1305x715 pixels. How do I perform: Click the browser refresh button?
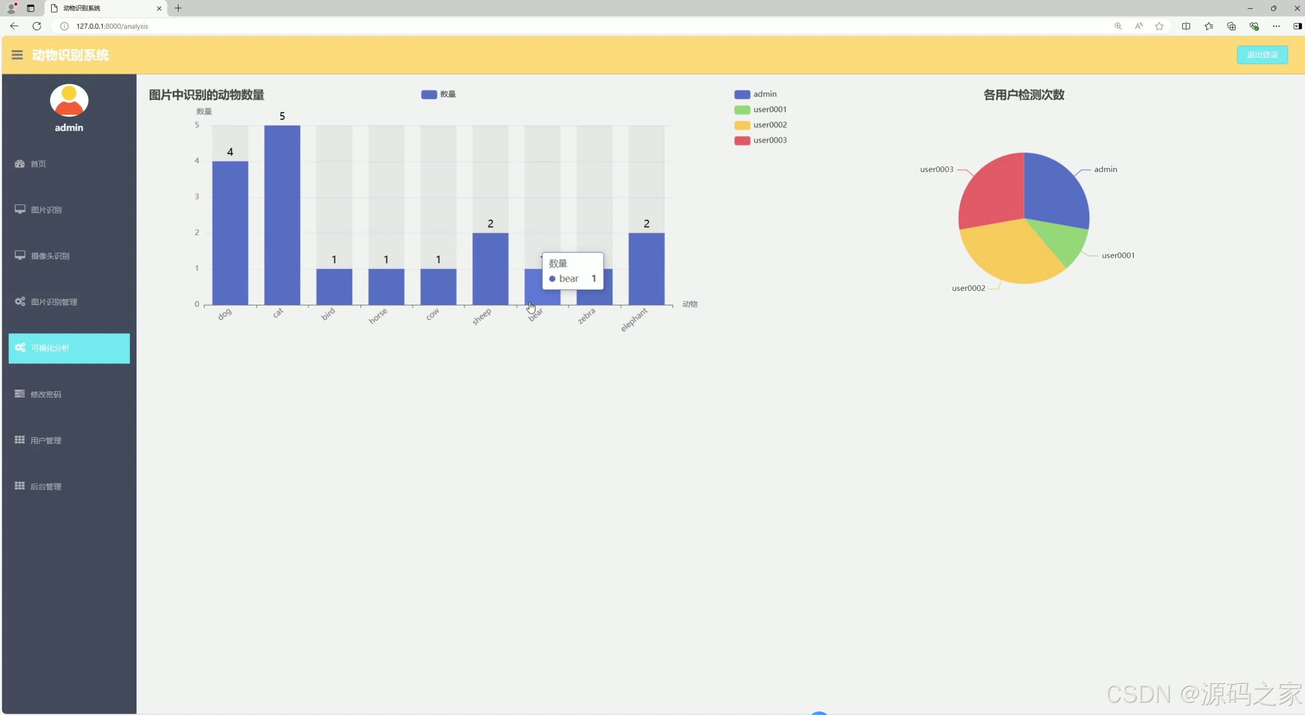click(36, 26)
